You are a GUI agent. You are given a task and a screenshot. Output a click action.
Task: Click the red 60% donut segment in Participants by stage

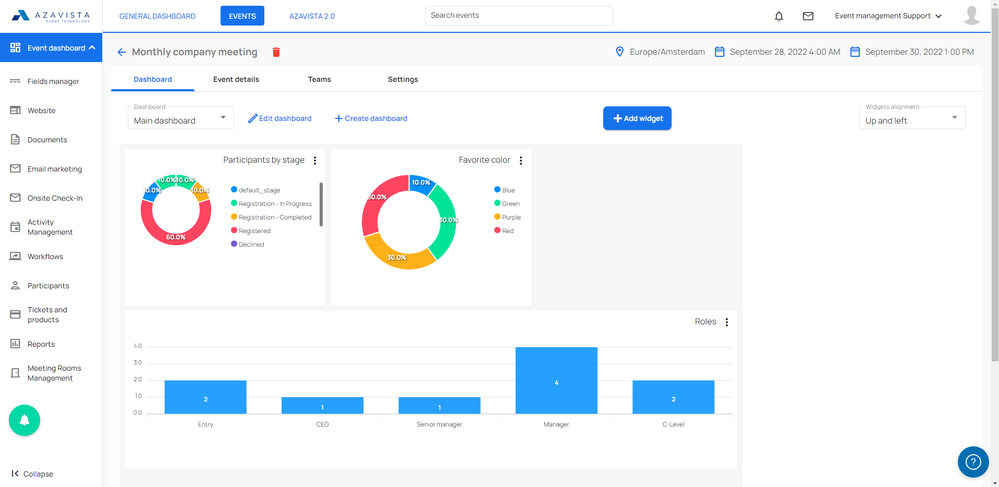click(x=176, y=237)
